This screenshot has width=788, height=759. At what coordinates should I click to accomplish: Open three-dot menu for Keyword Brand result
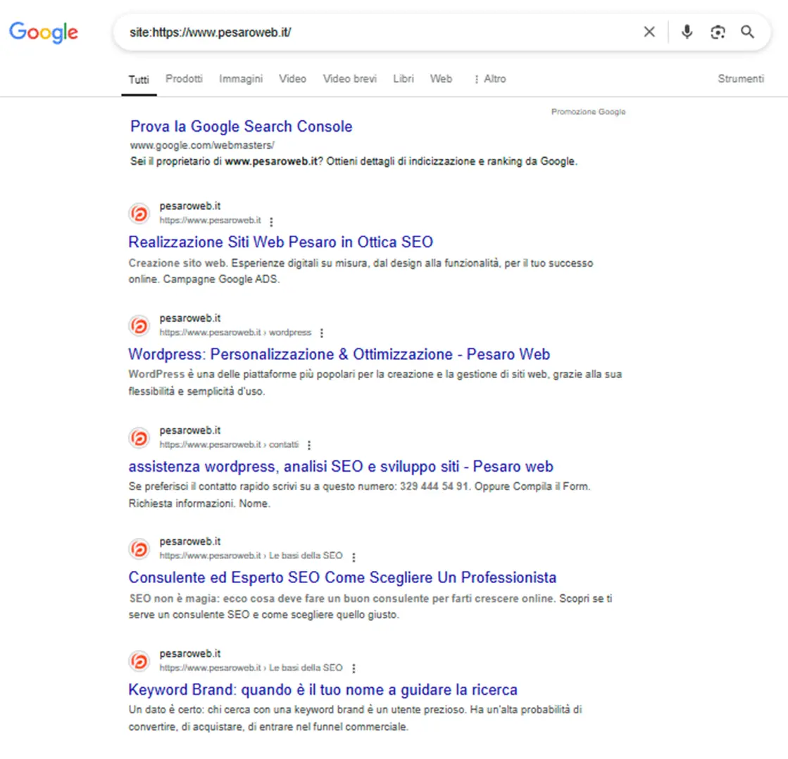pyautogui.click(x=354, y=669)
